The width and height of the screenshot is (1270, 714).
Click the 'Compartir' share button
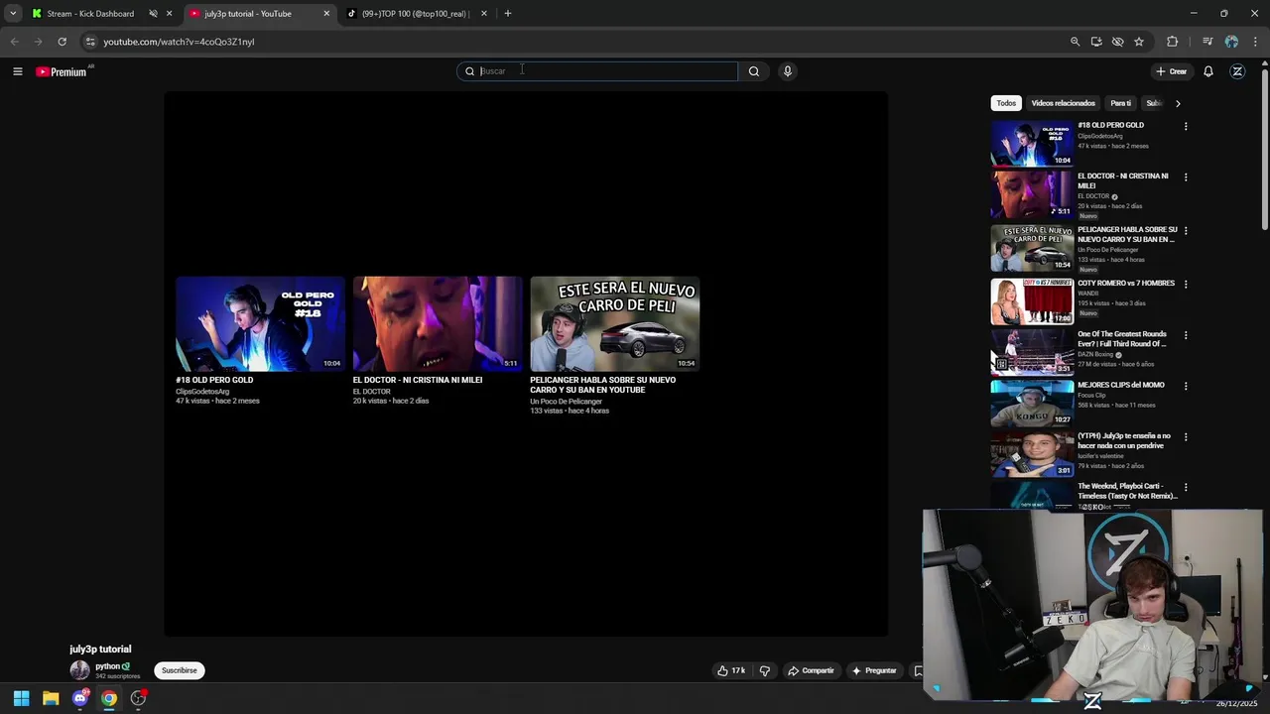[811, 670]
